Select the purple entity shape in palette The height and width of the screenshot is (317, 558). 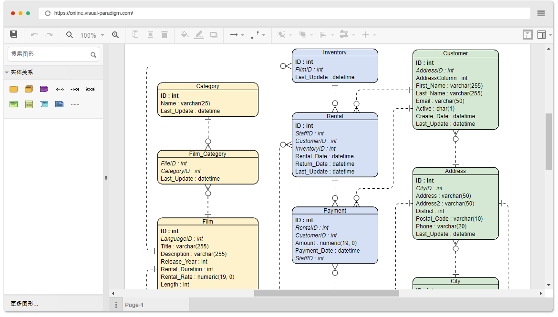[44, 89]
